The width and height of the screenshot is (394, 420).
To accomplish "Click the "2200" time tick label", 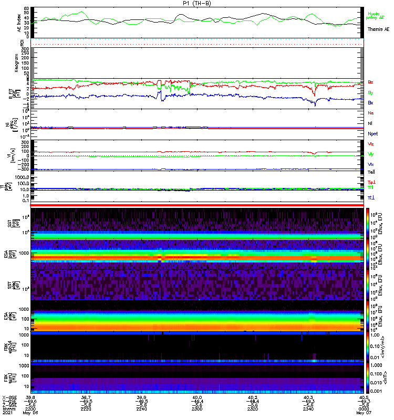I will (30, 409).
